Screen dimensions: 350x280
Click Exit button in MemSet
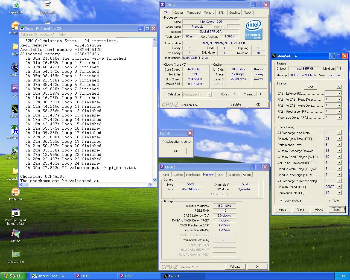click(337, 209)
